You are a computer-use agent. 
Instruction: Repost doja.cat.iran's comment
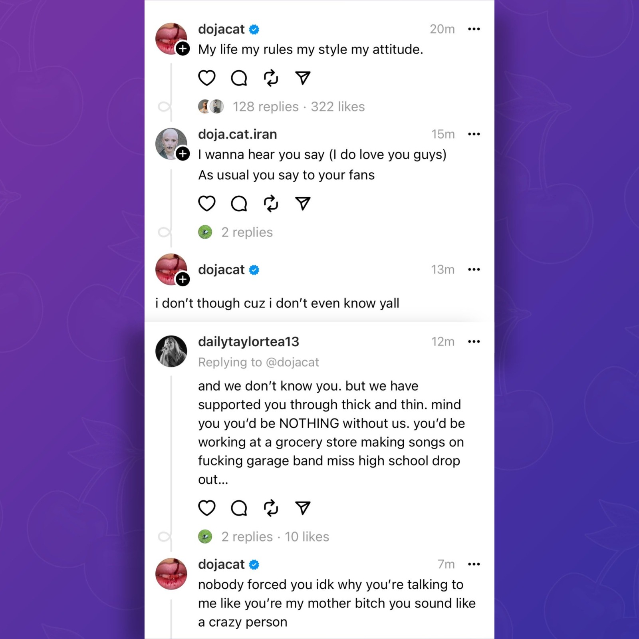270,203
